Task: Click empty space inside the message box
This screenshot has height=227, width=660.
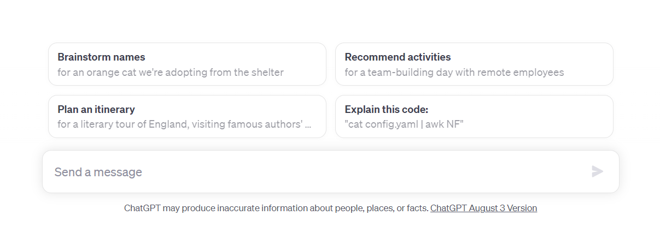Action: [x=355, y=172]
